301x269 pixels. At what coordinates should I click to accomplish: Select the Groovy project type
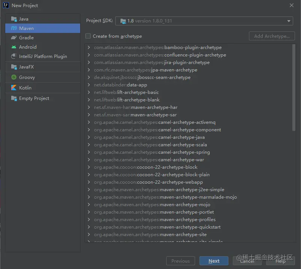(x=43, y=77)
